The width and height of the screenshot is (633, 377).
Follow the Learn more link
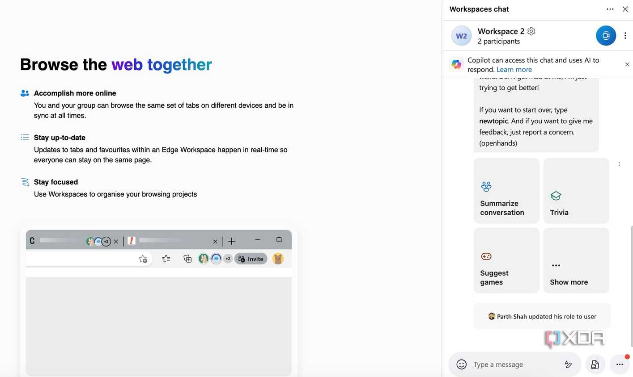point(514,70)
